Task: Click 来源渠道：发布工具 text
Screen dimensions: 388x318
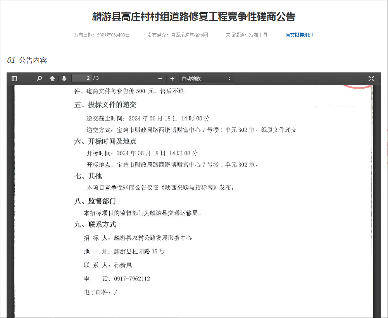Action: click(x=247, y=35)
